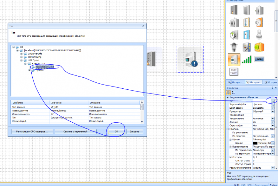Click Отступ слева value field

click(x=263, y=161)
